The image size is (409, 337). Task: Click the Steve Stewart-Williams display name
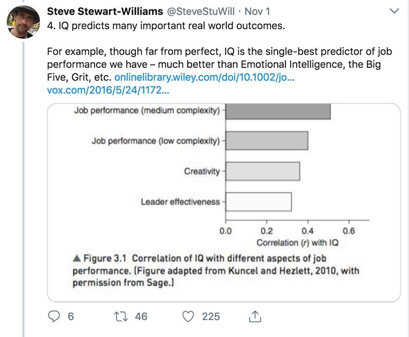click(105, 11)
